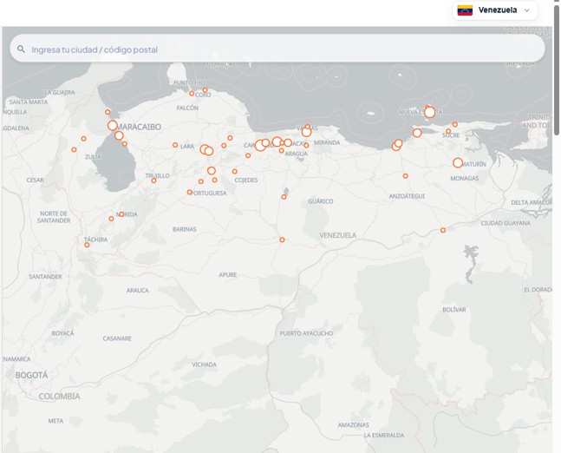Select the marker below the Punto Fijo label
The height and width of the screenshot is (453, 561).
point(192,94)
